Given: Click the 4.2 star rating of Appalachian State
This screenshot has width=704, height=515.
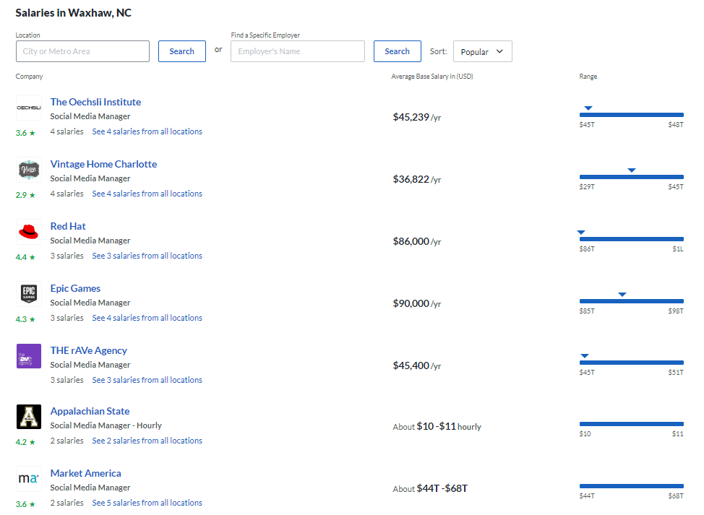Looking at the screenshot, I should pos(25,442).
